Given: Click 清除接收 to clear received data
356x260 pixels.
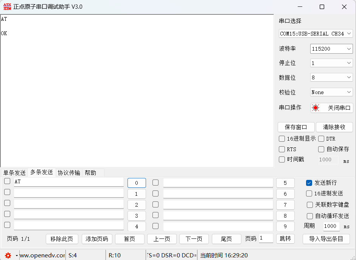Looking at the screenshot, I should [x=334, y=127].
